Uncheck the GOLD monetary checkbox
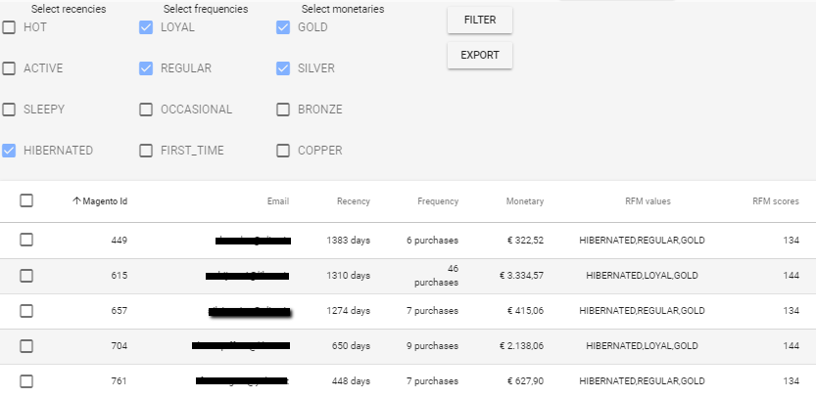816x398 pixels. click(x=283, y=27)
